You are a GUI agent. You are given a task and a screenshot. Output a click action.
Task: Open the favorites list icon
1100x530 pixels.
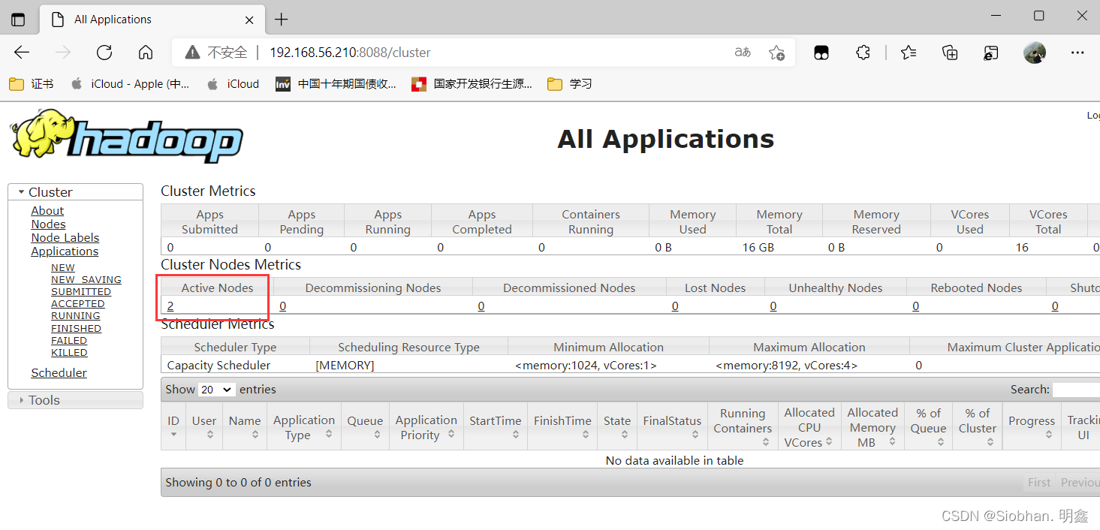pyautogui.click(x=909, y=53)
